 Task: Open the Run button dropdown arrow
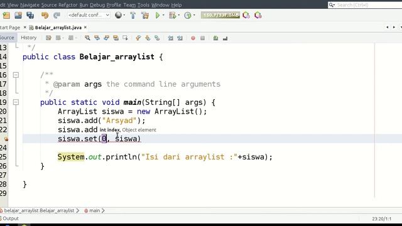coord(163,15)
